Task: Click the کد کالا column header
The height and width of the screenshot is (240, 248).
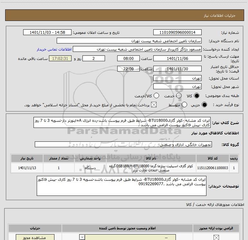Action: [213, 158]
